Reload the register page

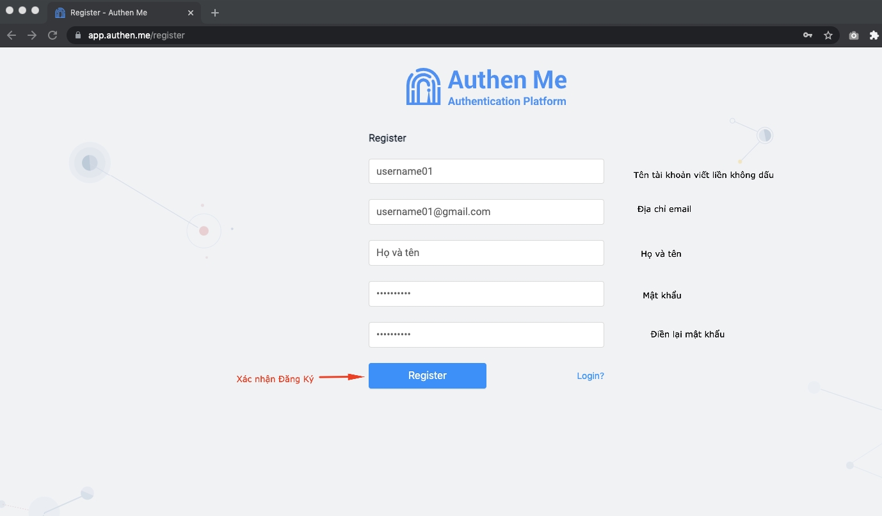coord(52,35)
